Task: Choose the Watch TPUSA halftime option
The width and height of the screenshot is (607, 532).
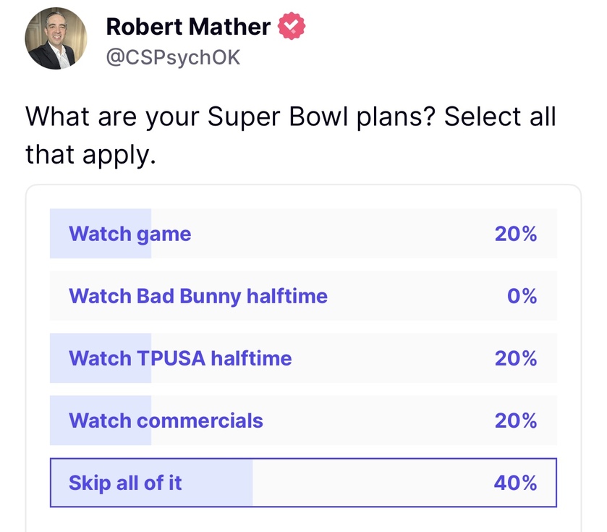Action: tap(180, 358)
